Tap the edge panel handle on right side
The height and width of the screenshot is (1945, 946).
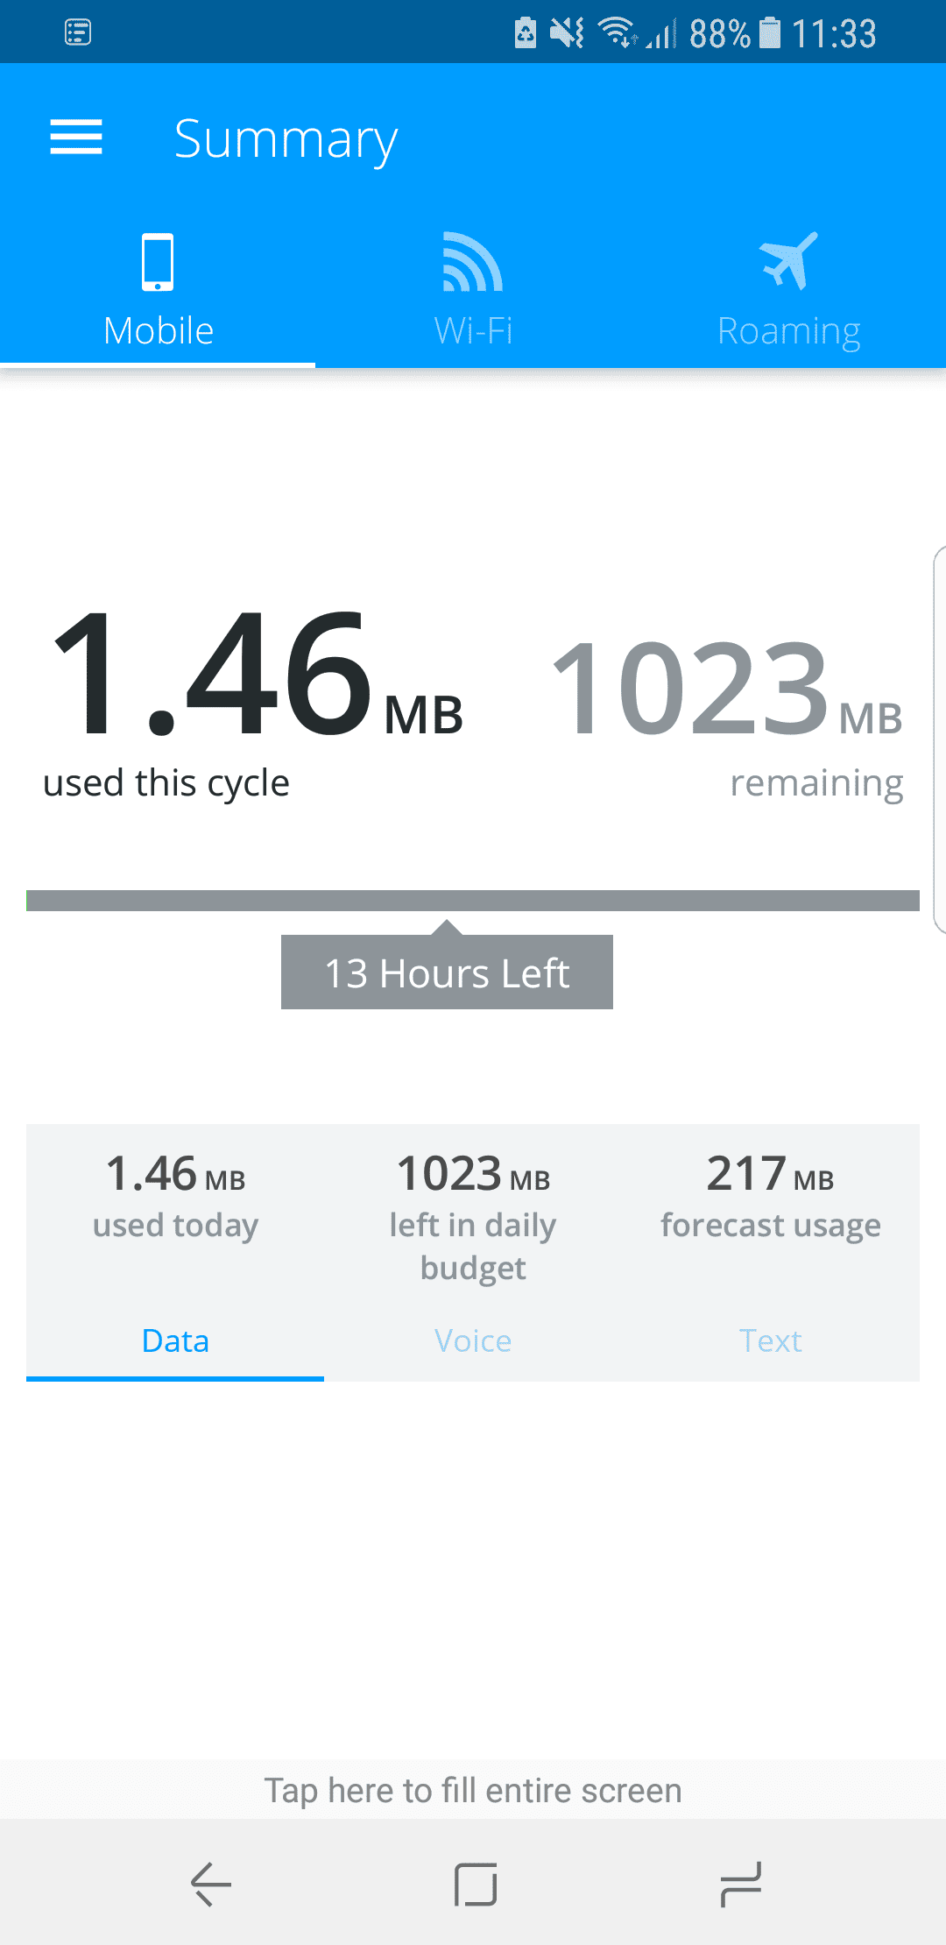click(939, 739)
